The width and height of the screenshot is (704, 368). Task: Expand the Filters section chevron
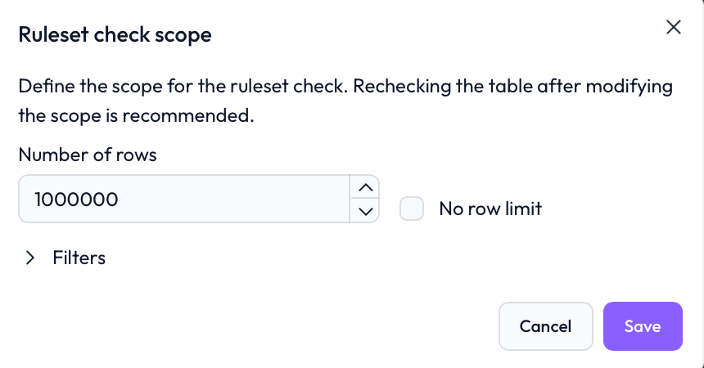tap(30, 258)
